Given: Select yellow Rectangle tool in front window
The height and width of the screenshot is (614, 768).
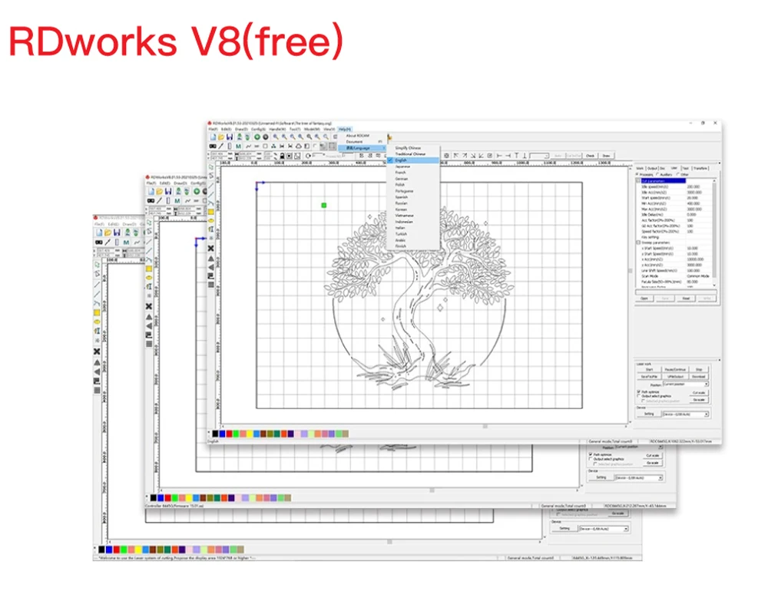Looking at the screenshot, I should (211, 212).
